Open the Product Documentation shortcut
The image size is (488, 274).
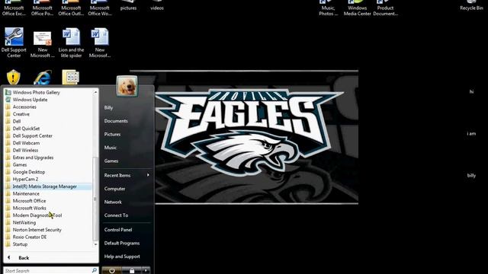(x=385, y=8)
